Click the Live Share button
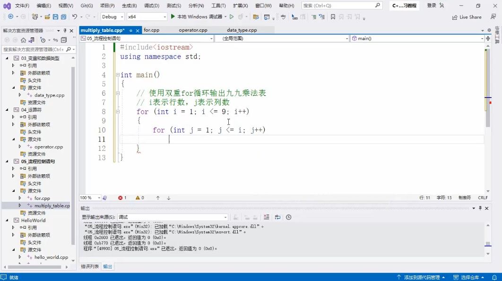This screenshot has height=281, width=502. click(467, 17)
